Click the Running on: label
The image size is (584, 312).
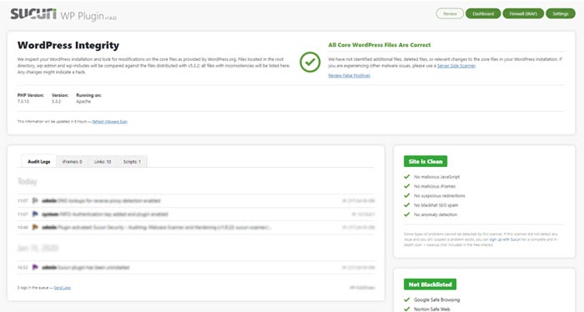coord(88,95)
